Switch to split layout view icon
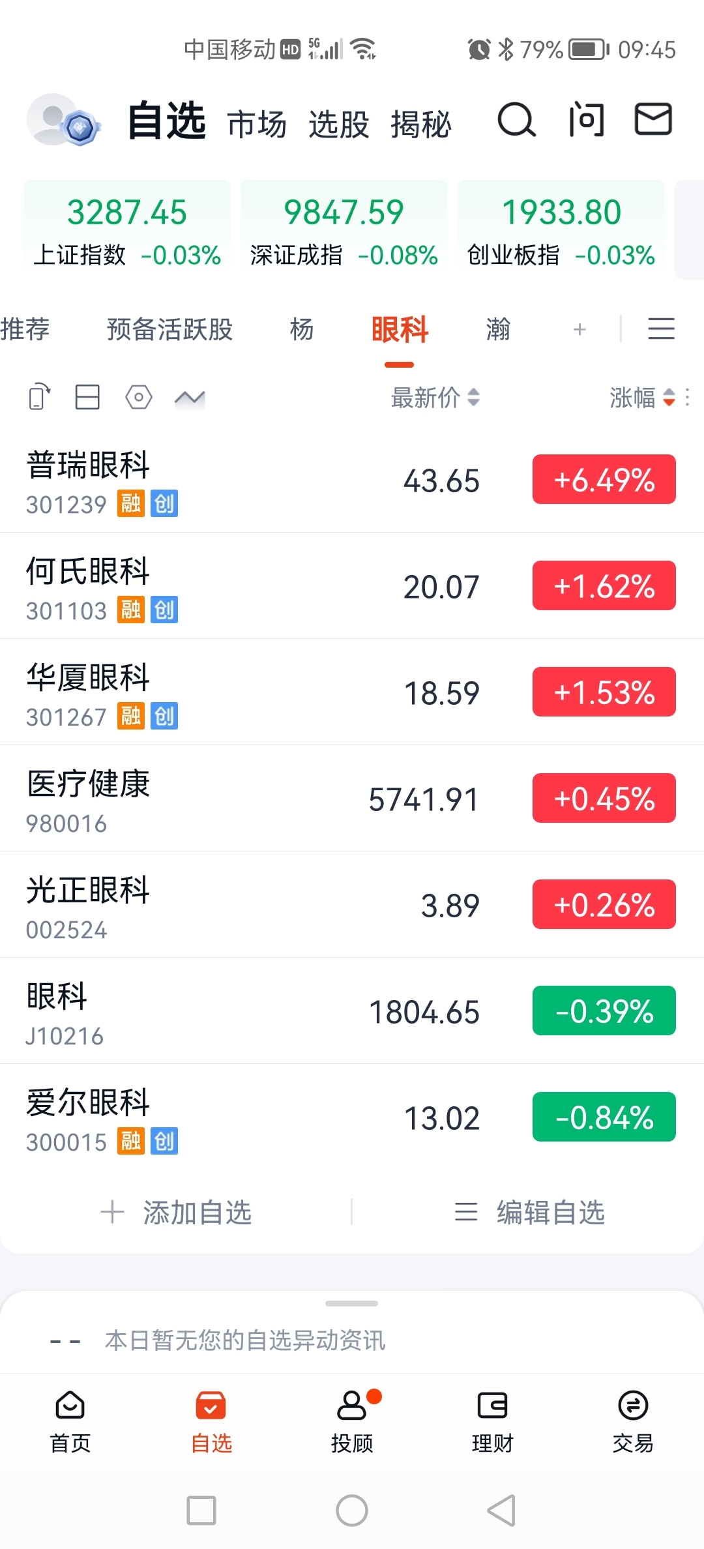The image size is (704, 1549). 87,397
